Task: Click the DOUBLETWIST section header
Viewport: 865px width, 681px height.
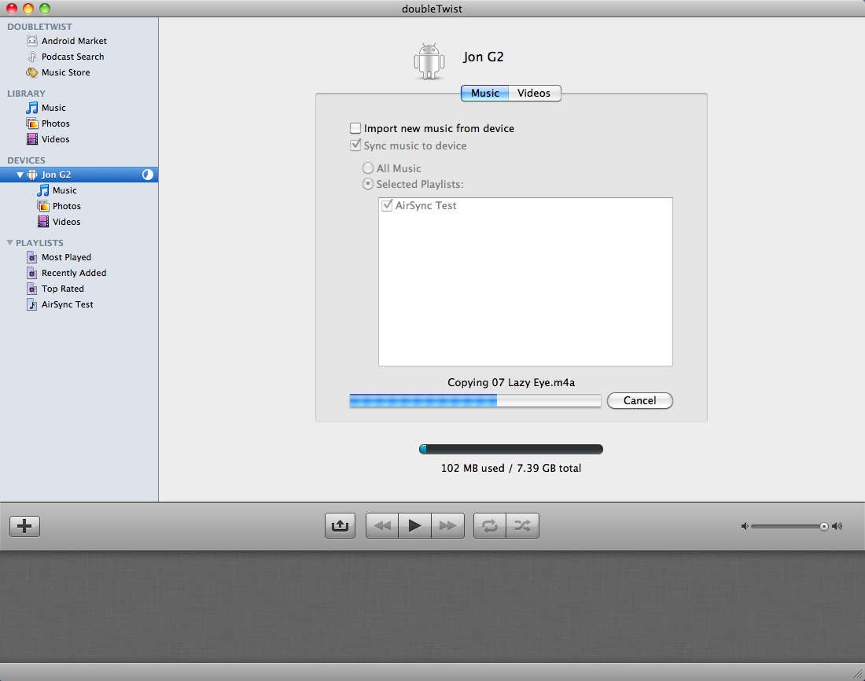Action: click(x=40, y=27)
